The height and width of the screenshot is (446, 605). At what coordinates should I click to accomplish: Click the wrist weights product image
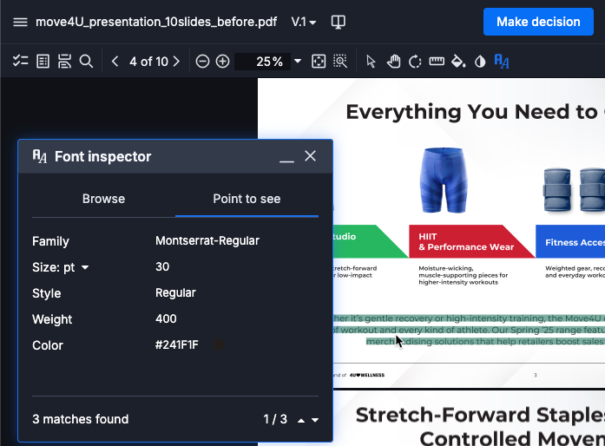click(x=574, y=190)
